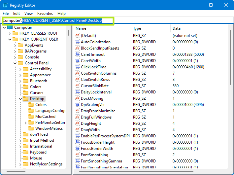This screenshot has width=234, height=175.
Task: Expand the Accessibility key
Action: [x=20, y=69]
